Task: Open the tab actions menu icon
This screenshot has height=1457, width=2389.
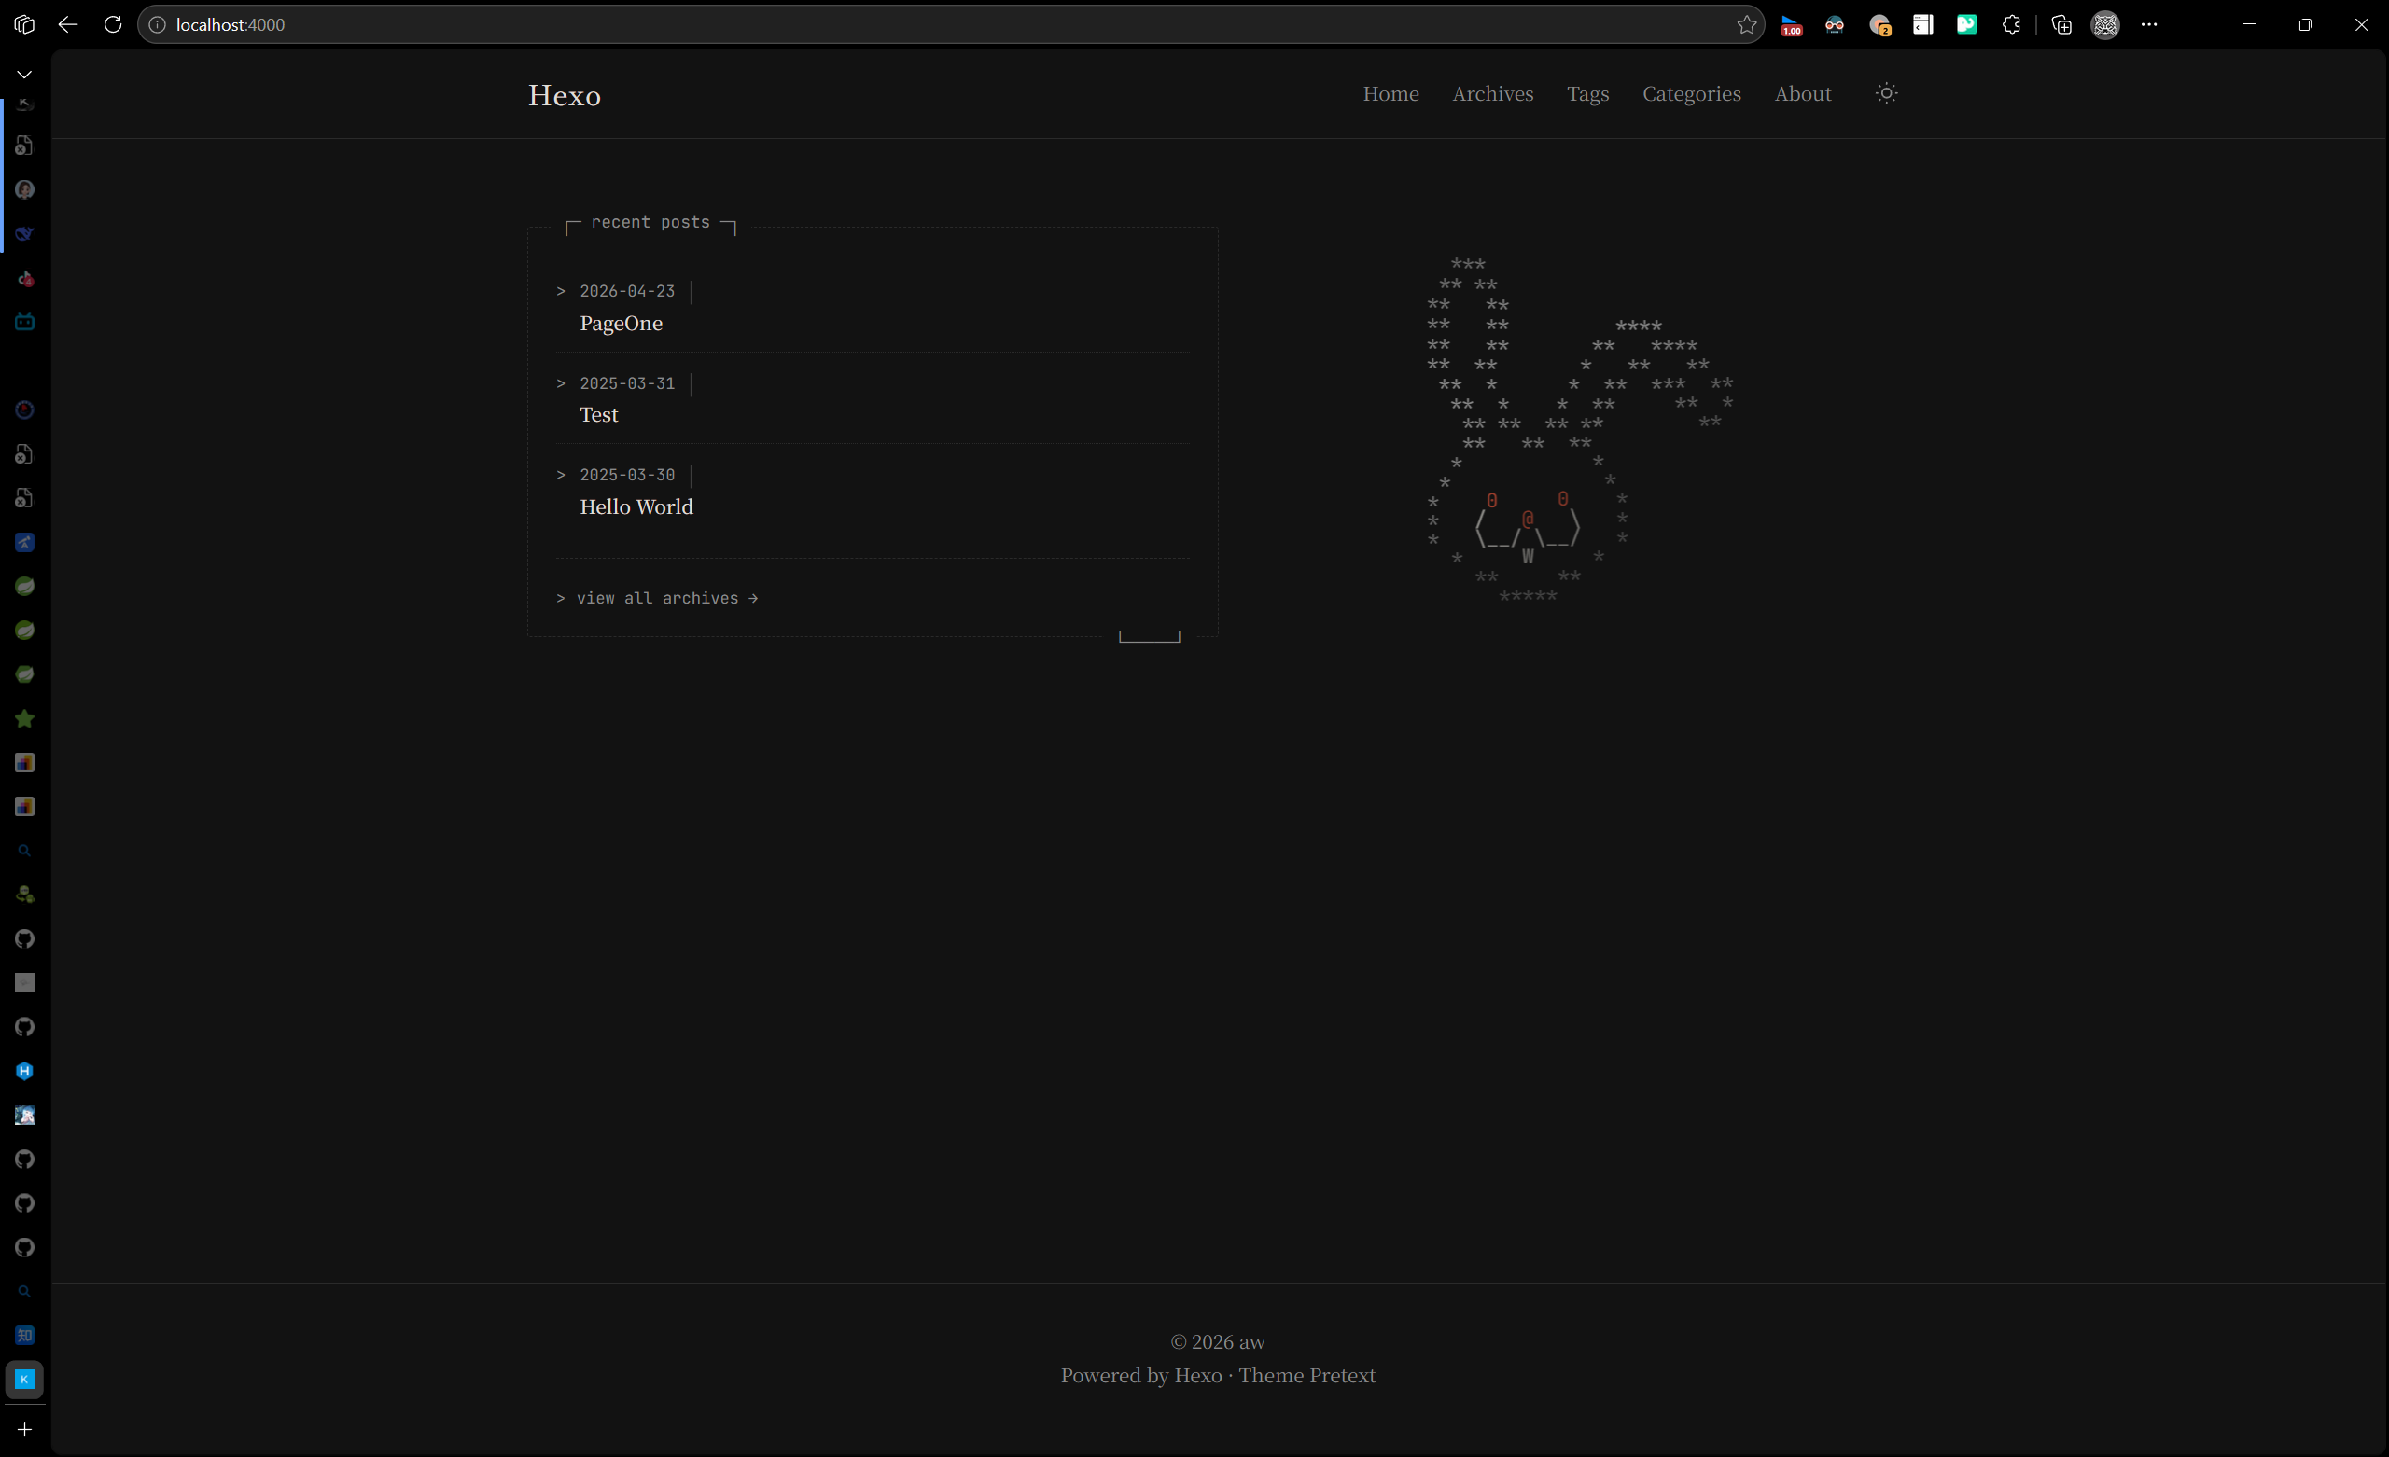Action: [24, 24]
